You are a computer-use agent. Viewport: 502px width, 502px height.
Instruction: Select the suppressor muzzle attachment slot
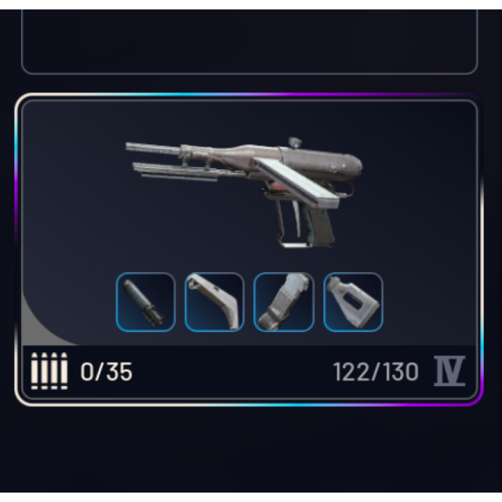pos(146,302)
